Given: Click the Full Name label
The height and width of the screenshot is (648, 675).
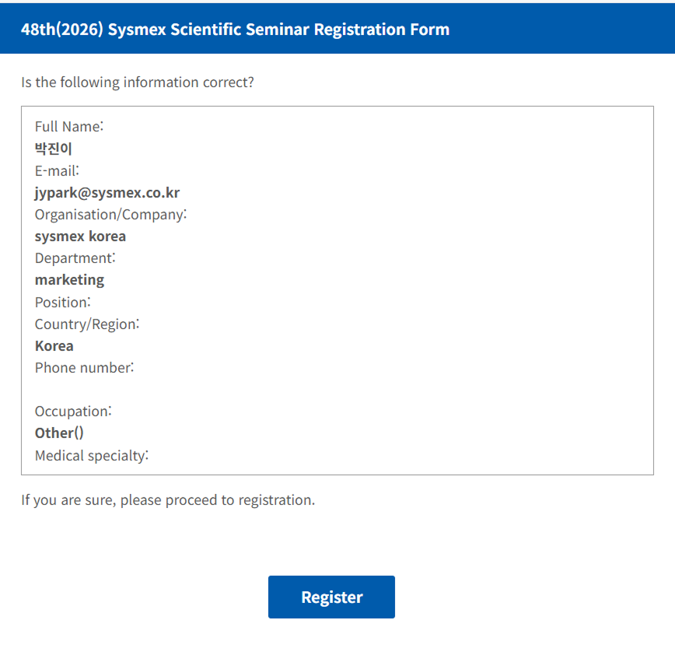Looking at the screenshot, I should pyautogui.click(x=69, y=126).
